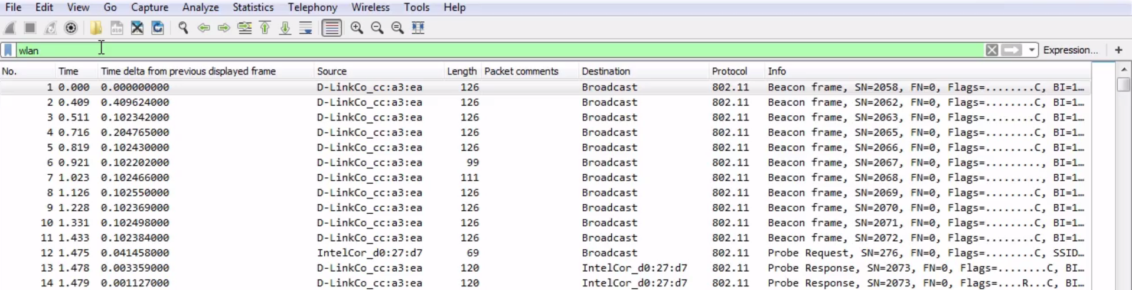The height and width of the screenshot is (290, 1132).
Task: Click the Stop capture square icon
Action: point(30,28)
